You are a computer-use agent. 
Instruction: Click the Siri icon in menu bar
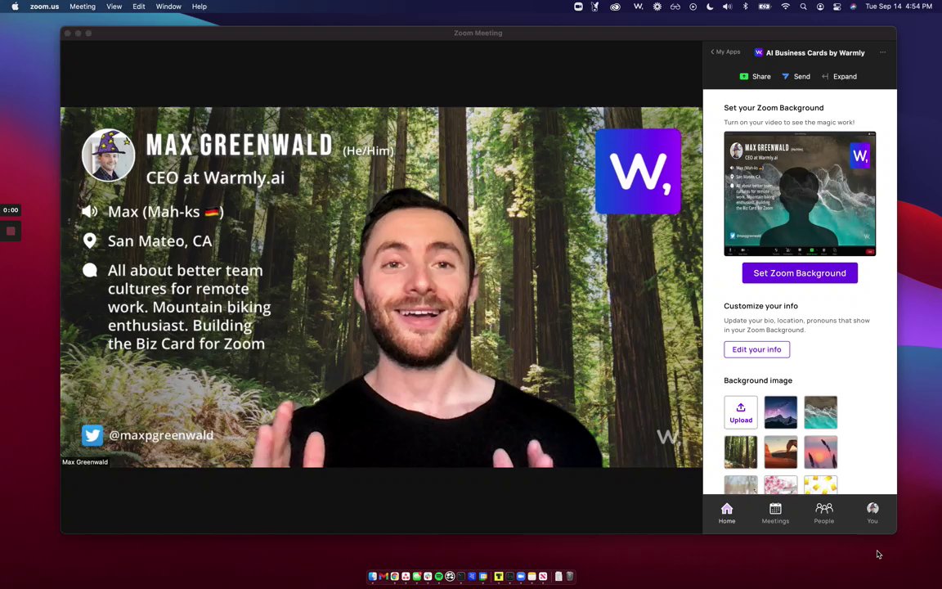(853, 7)
